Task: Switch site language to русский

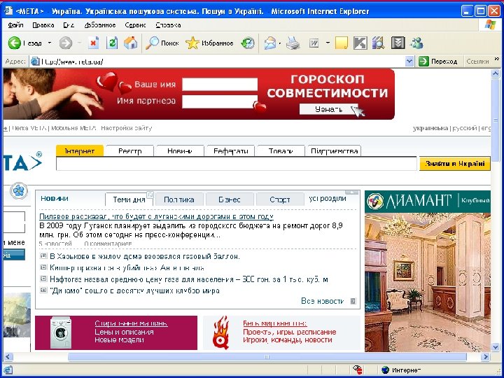Action: [465, 128]
